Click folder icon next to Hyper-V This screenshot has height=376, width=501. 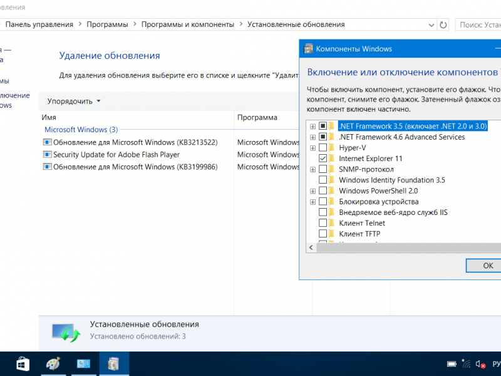tap(332, 147)
